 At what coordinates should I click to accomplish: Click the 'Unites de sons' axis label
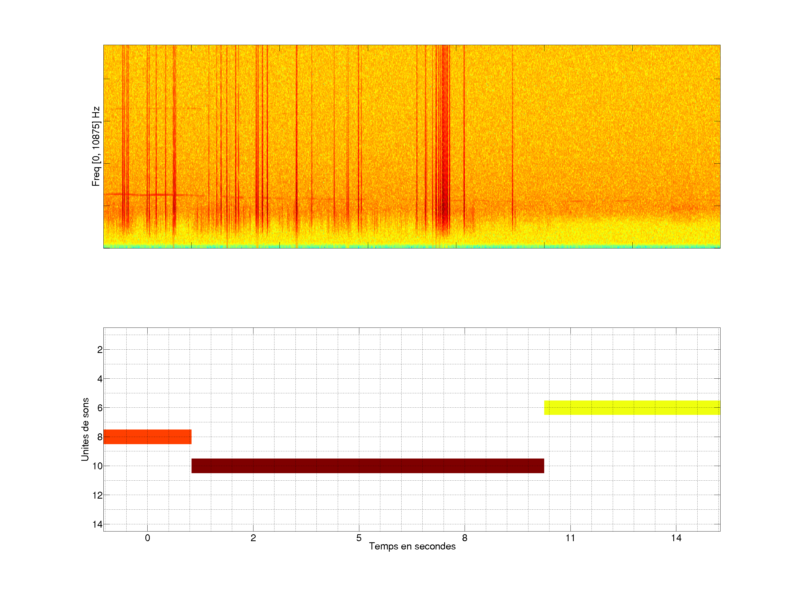[x=85, y=429]
